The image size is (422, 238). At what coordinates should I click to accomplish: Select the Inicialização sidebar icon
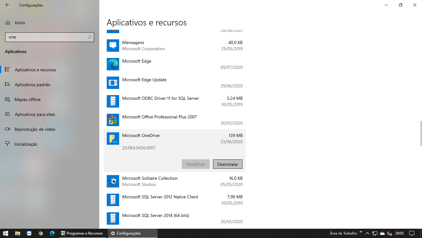click(x=7, y=144)
